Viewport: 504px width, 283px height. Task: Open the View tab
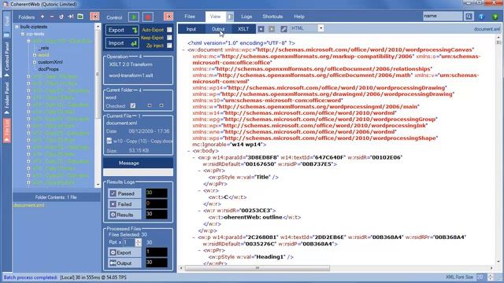[215, 17]
